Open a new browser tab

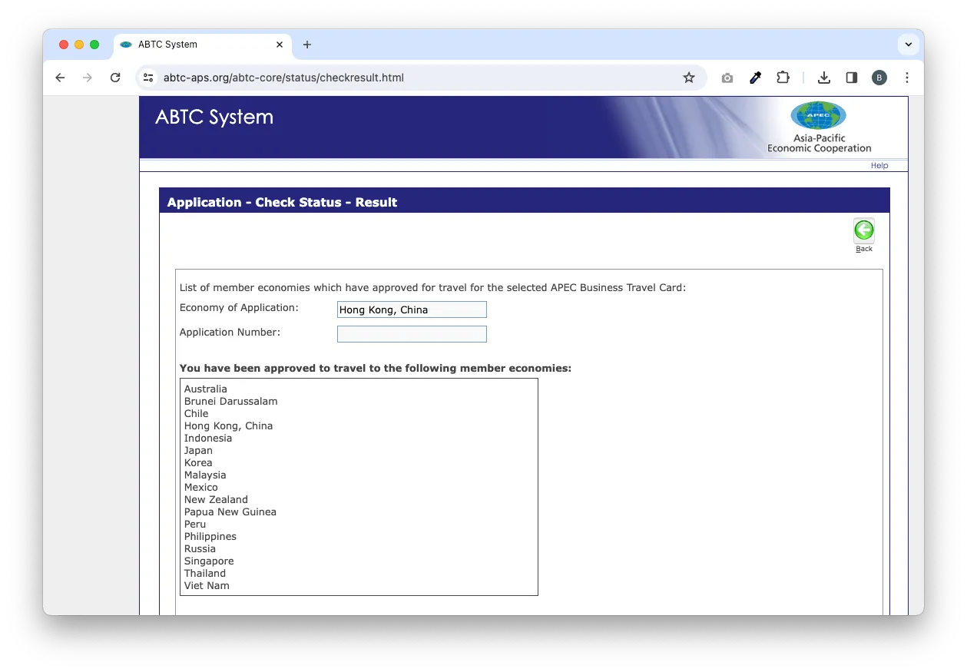pos(307,45)
